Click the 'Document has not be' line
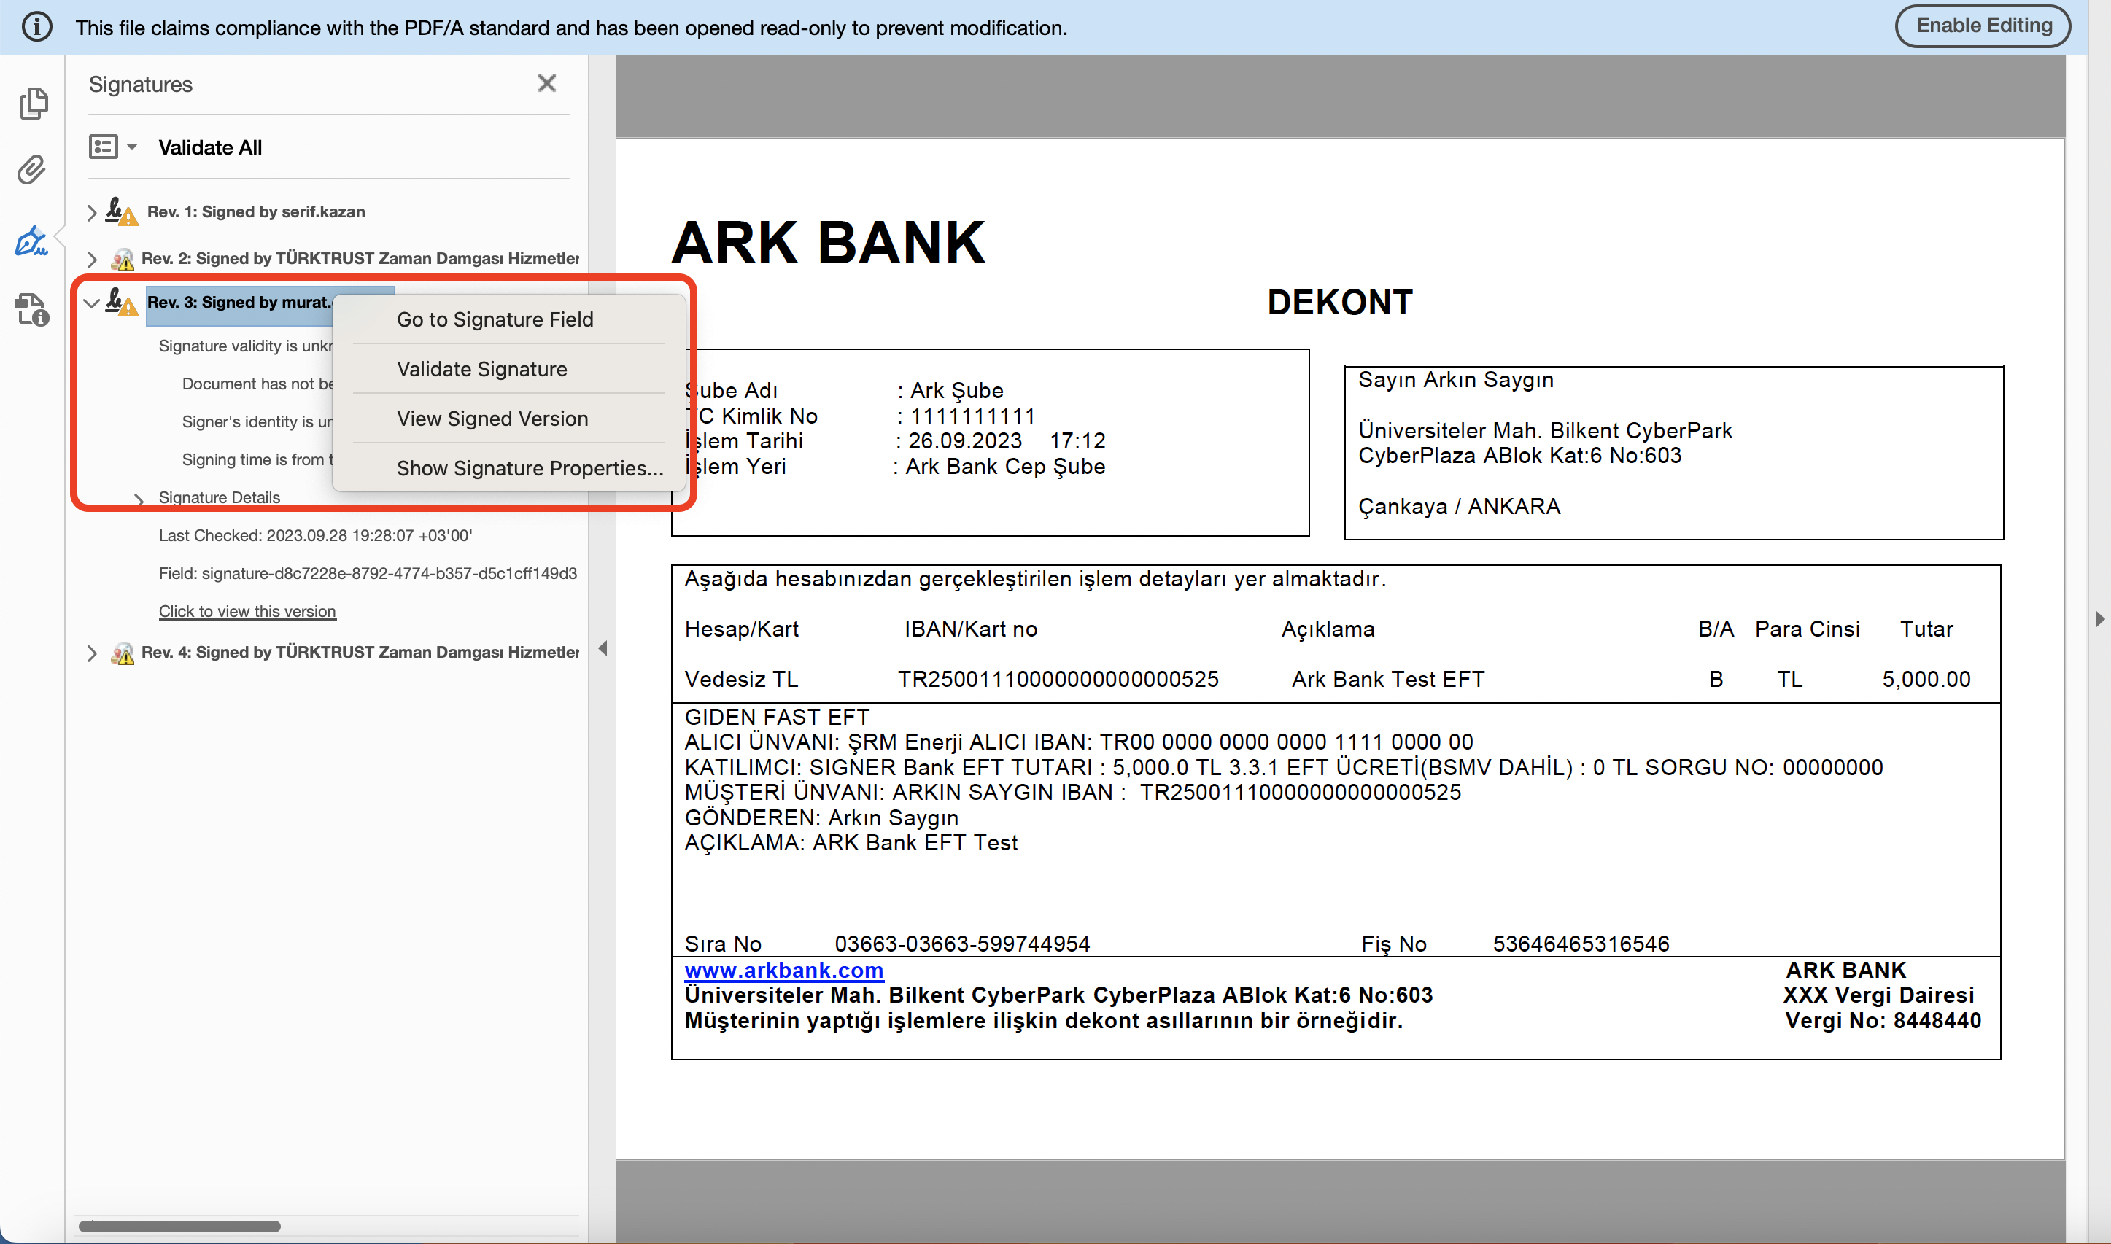Image resolution: width=2111 pixels, height=1244 pixels. pyautogui.click(x=257, y=384)
